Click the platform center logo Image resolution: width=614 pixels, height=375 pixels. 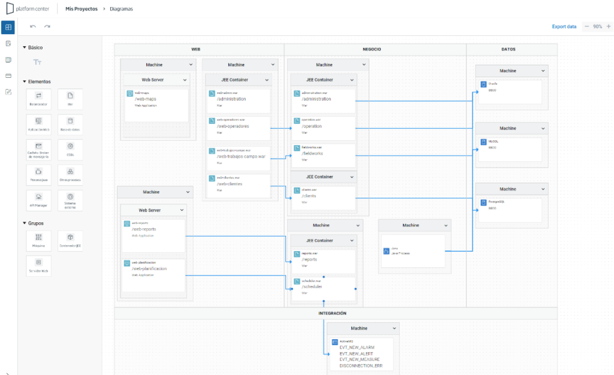[28, 8]
